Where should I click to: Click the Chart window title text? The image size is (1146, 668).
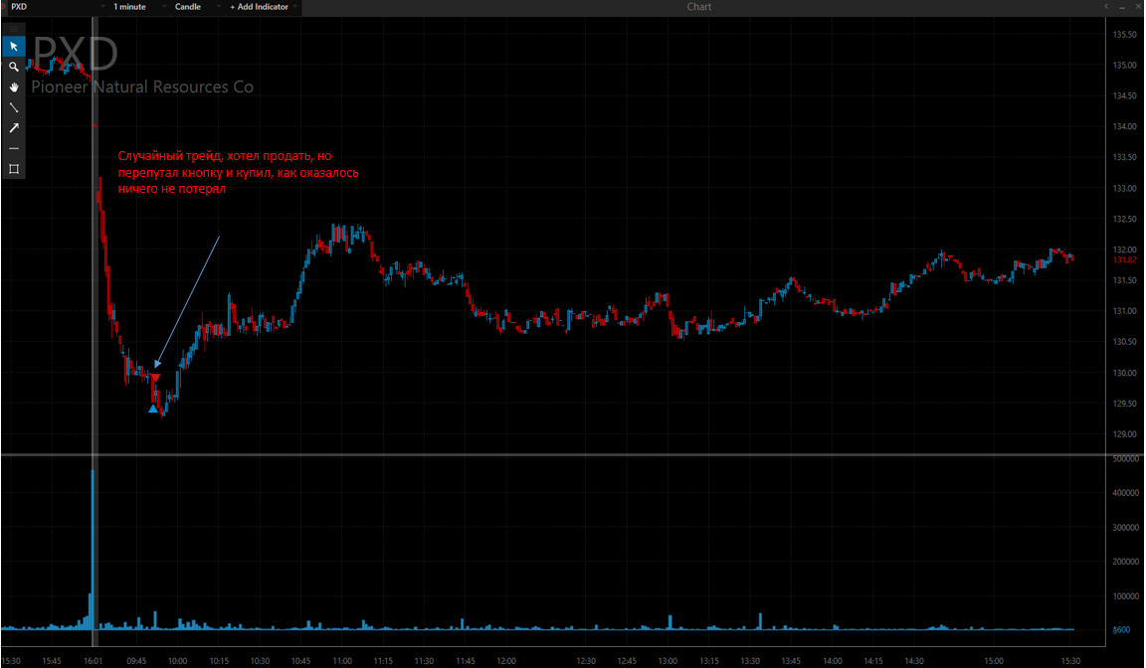pyautogui.click(x=698, y=7)
